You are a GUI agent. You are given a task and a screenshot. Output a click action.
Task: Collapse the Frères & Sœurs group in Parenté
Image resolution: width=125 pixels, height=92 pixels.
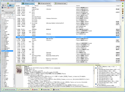(96, 84)
